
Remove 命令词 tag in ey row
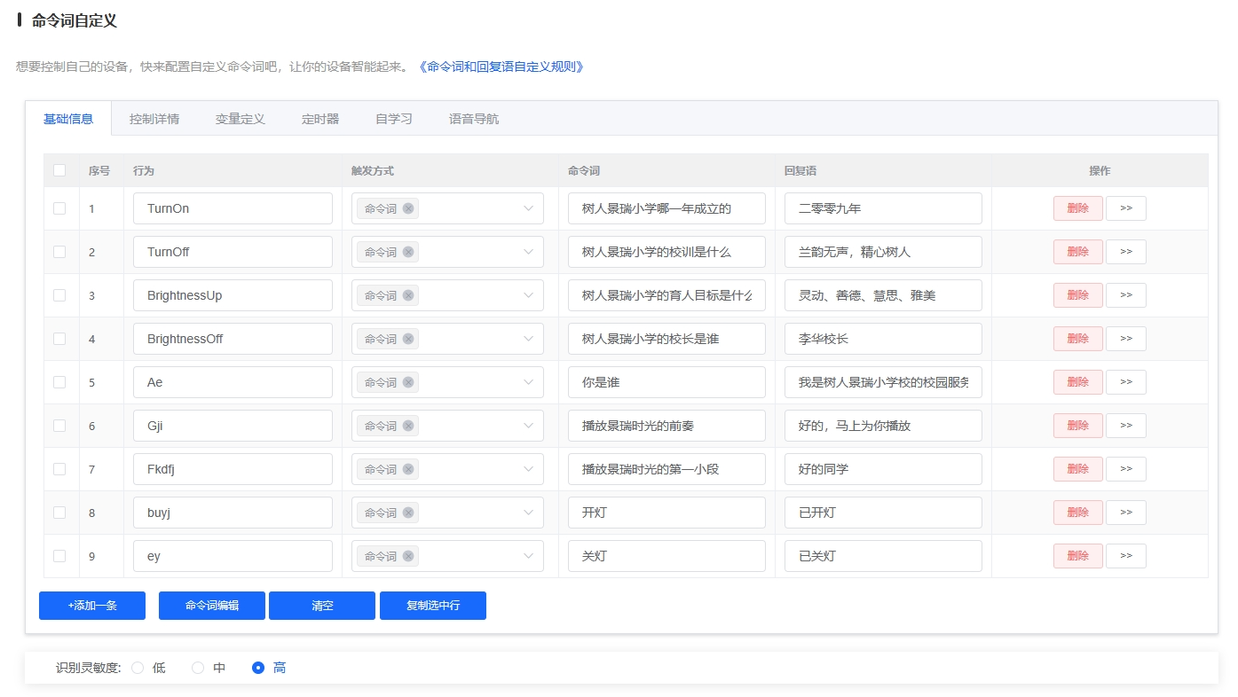coord(408,556)
